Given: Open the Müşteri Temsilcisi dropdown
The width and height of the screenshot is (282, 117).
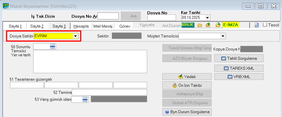Looking at the screenshot, I should pyautogui.click(x=223, y=36).
